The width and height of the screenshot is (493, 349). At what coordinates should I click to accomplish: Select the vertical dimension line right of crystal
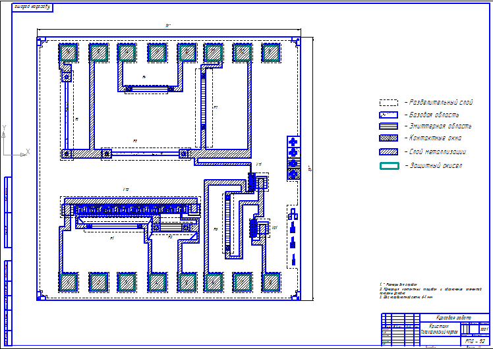pyautogui.click(x=313, y=169)
